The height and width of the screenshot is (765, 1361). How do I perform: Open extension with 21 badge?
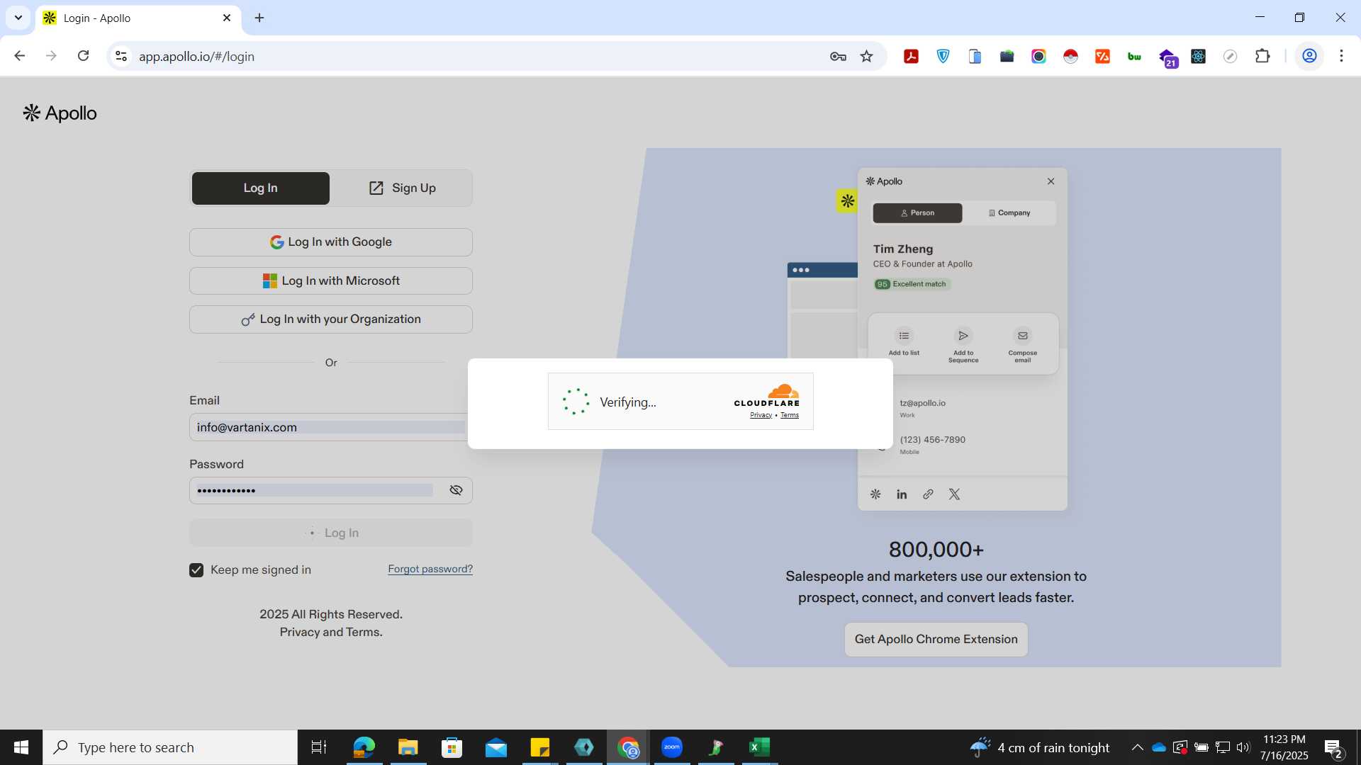pos(1167,58)
